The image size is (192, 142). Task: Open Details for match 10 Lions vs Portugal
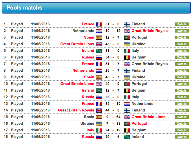pyautogui.click(x=182, y=84)
